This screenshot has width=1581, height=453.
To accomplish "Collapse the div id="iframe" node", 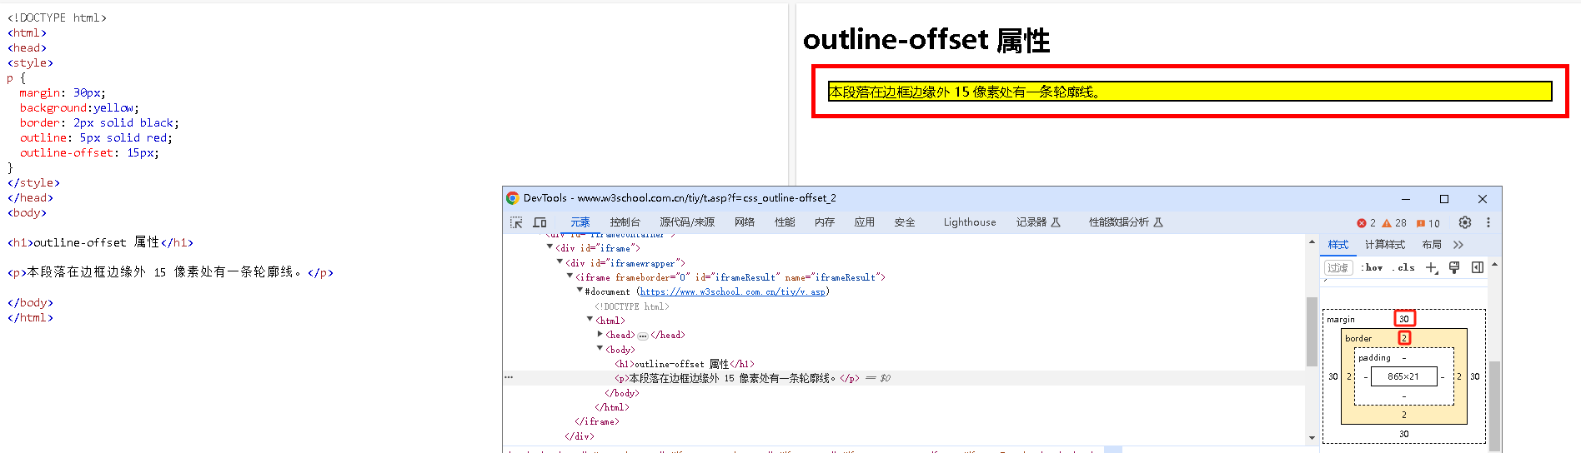I will coord(550,247).
